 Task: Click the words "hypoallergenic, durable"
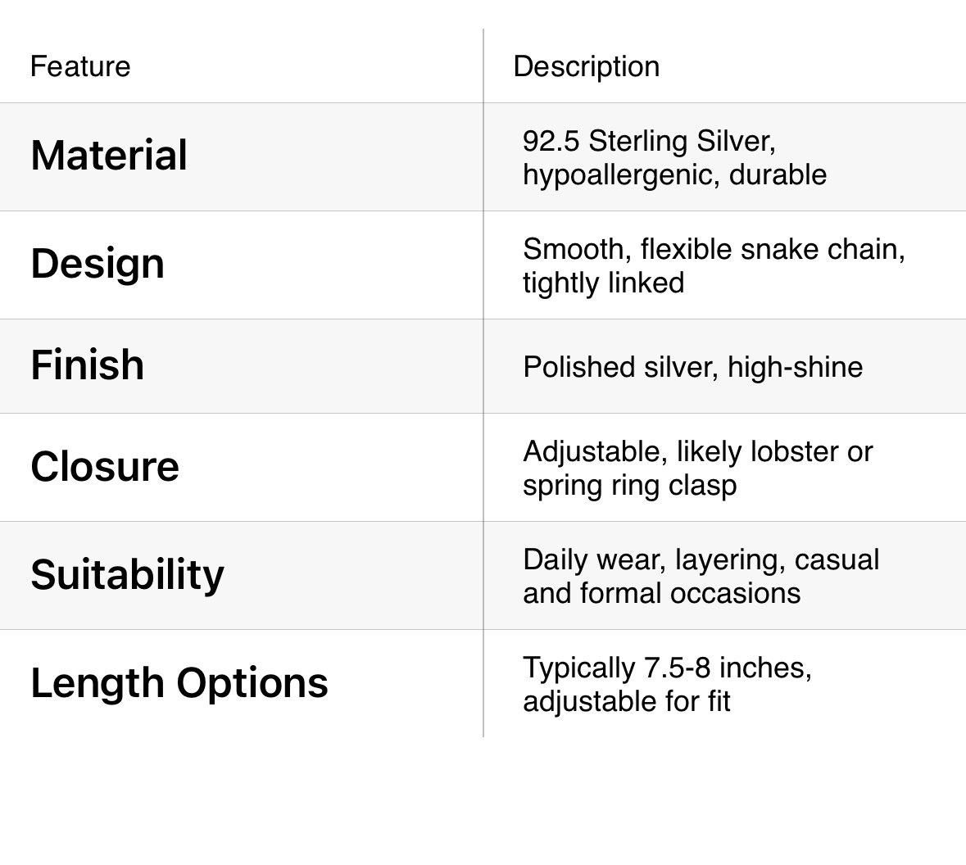coord(674,174)
